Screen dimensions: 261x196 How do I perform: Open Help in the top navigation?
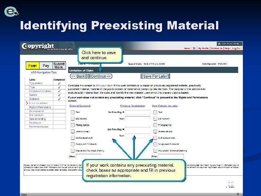click(x=227, y=48)
